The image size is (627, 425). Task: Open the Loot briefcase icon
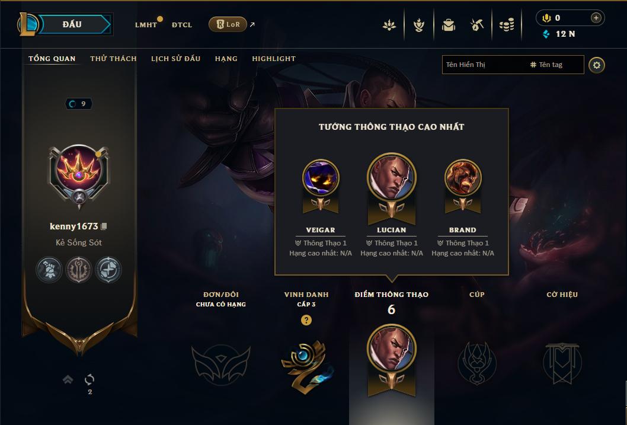coord(448,25)
